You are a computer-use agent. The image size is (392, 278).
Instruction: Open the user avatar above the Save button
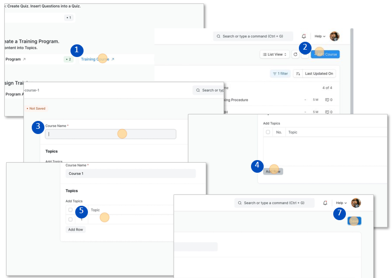pyautogui.click(x=356, y=203)
